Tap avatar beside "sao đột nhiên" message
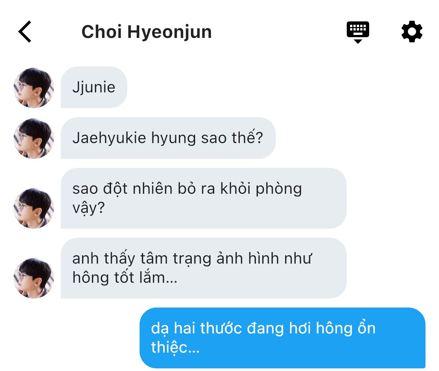This screenshot has width=439, height=371. pos(34,208)
